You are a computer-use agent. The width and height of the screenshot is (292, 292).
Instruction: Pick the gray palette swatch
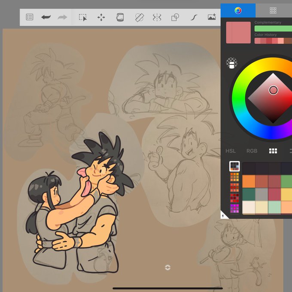tap(262, 194)
